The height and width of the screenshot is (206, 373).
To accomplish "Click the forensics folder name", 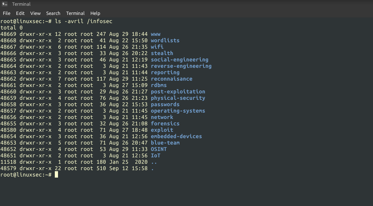I will 165,123.
